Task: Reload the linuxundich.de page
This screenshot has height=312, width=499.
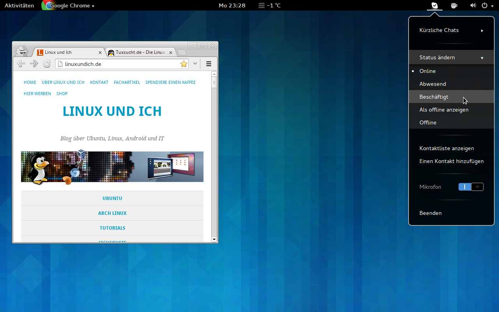Action: [x=47, y=64]
